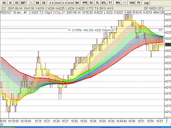Click the greyed CN toolbar button
Screen dimensions: 171x128
pyautogui.click(x=31, y=3)
